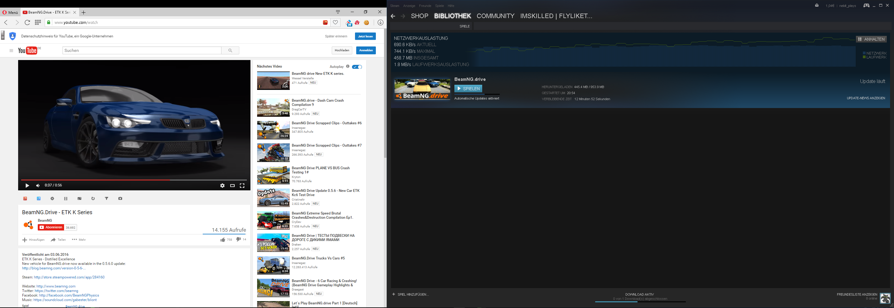
Task: Open SPIELE sub-tab in Steam library
Action: pos(464,26)
